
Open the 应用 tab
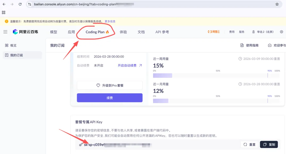point(71,32)
